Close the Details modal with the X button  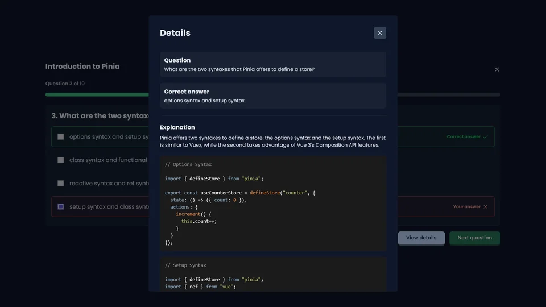(380, 33)
